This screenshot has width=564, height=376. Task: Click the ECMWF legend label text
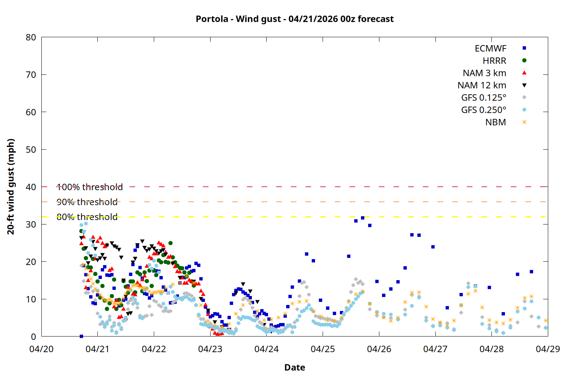coord(490,49)
